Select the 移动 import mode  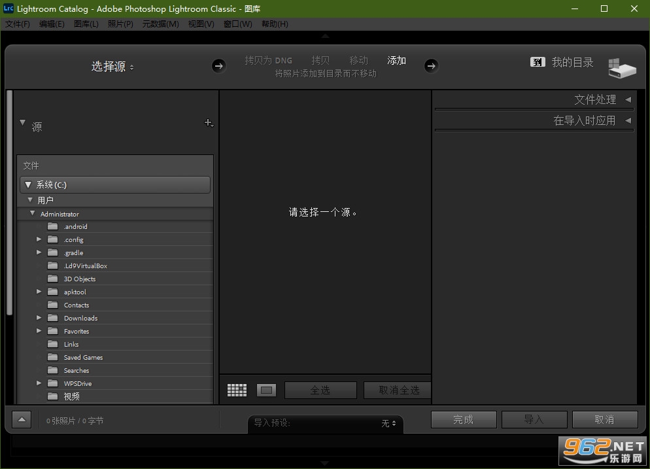pos(358,61)
